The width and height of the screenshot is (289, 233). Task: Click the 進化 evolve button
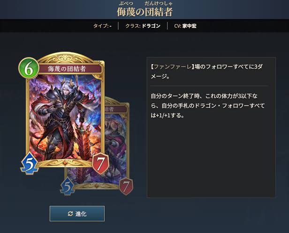(x=77, y=213)
